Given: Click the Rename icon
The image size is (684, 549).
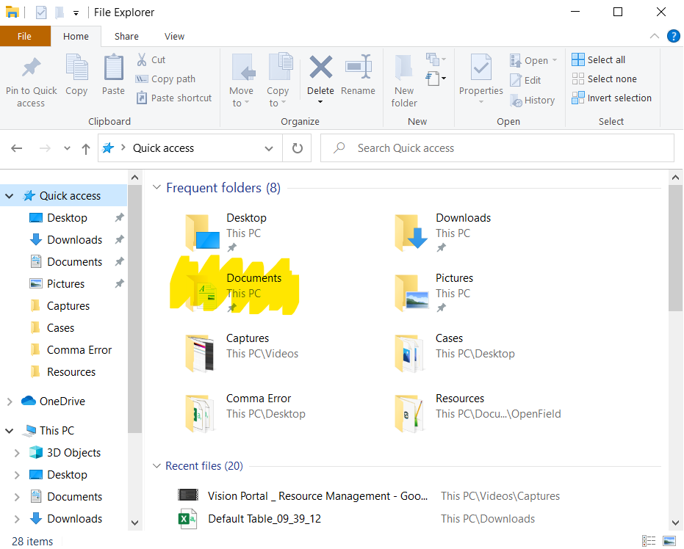Looking at the screenshot, I should (358, 67).
